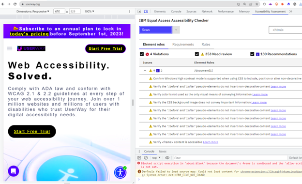
Task: Select the Element roles tab
Action: click(x=154, y=45)
